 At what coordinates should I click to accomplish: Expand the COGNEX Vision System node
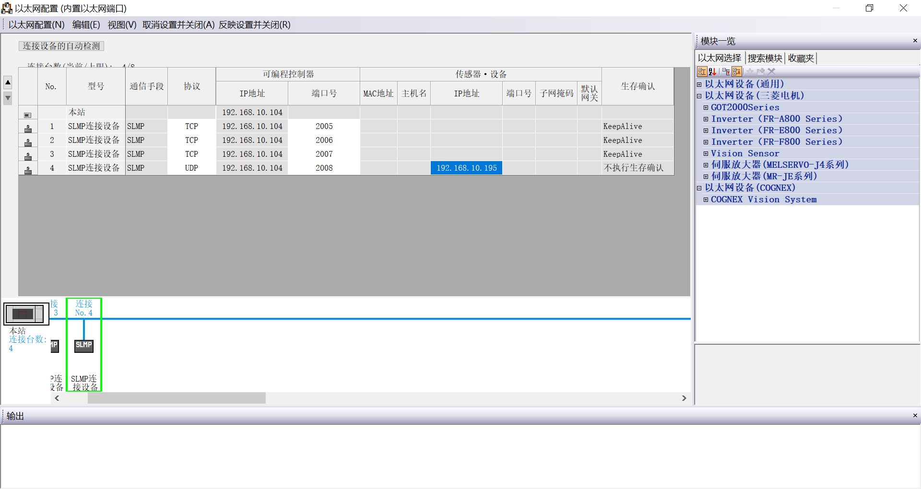pos(705,199)
